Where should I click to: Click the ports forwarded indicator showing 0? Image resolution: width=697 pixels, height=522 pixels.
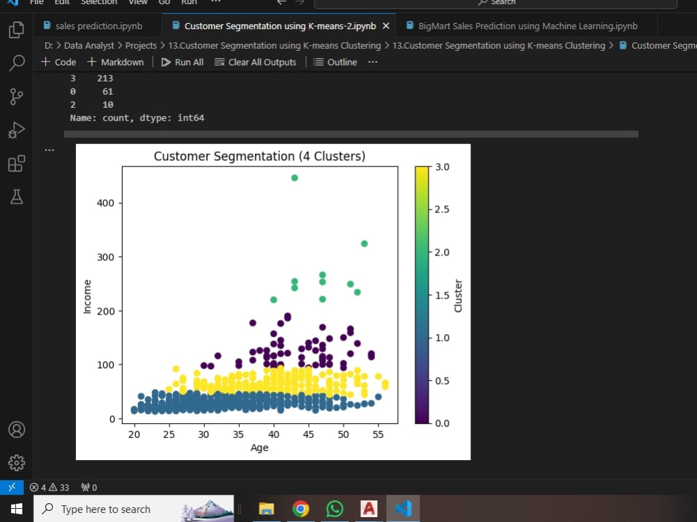(x=89, y=487)
